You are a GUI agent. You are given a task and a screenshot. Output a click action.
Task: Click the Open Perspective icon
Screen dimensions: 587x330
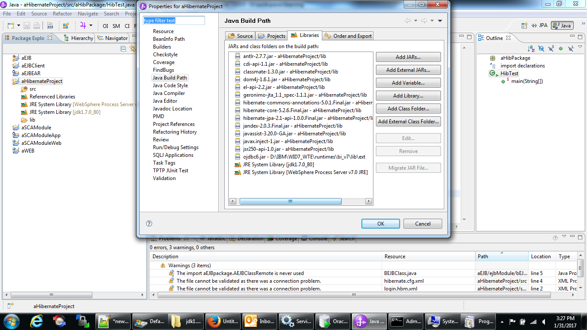click(x=525, y=25)
